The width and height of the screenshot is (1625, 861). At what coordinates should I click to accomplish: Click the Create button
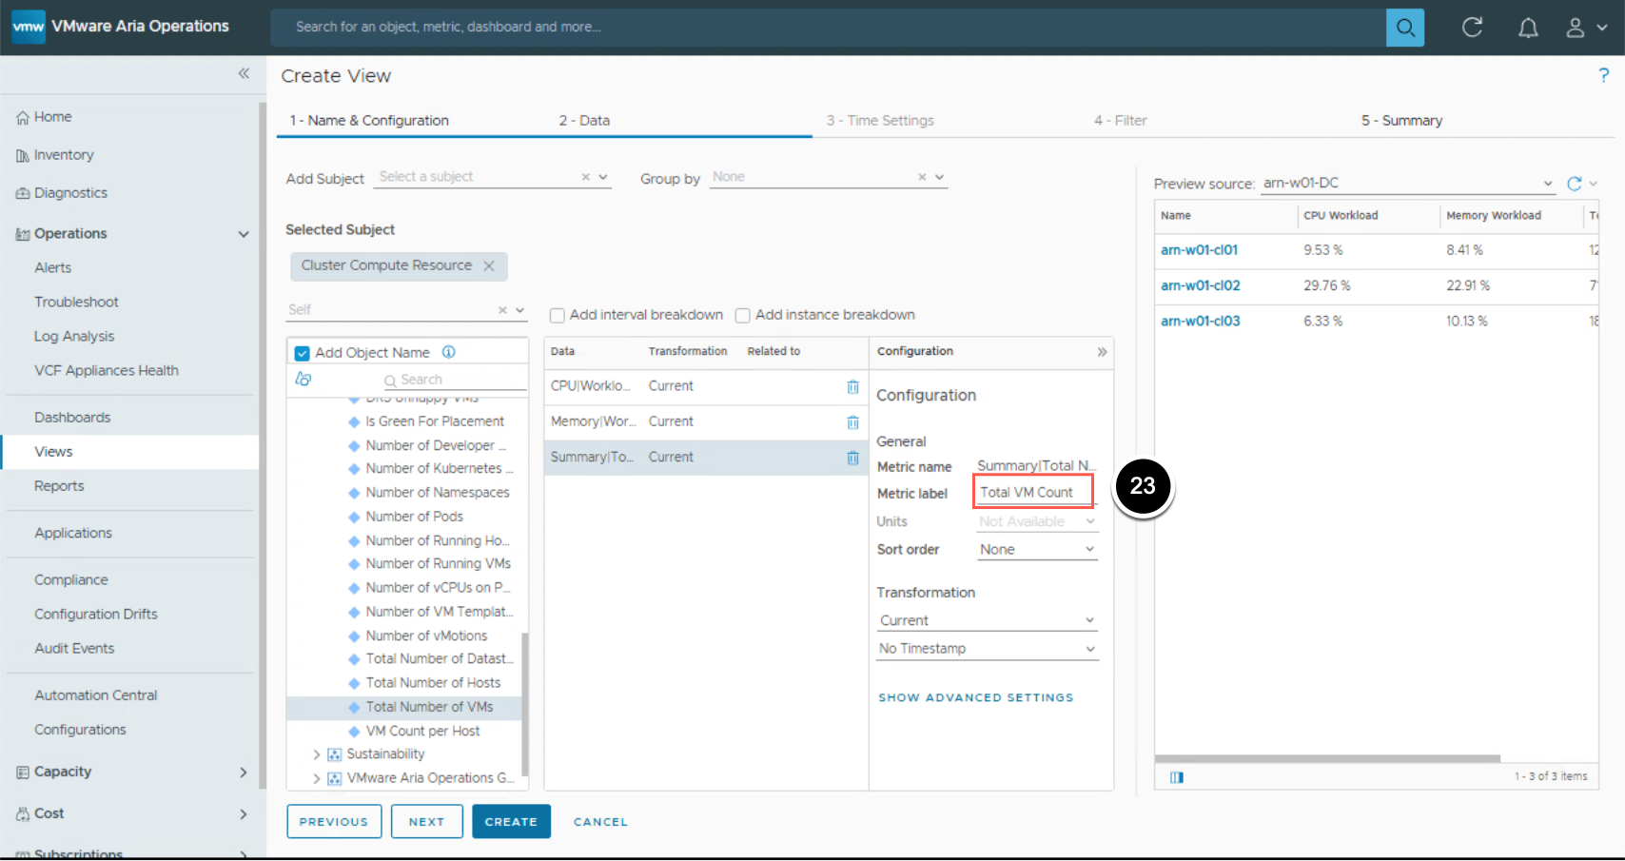click(x=511, y=822)
